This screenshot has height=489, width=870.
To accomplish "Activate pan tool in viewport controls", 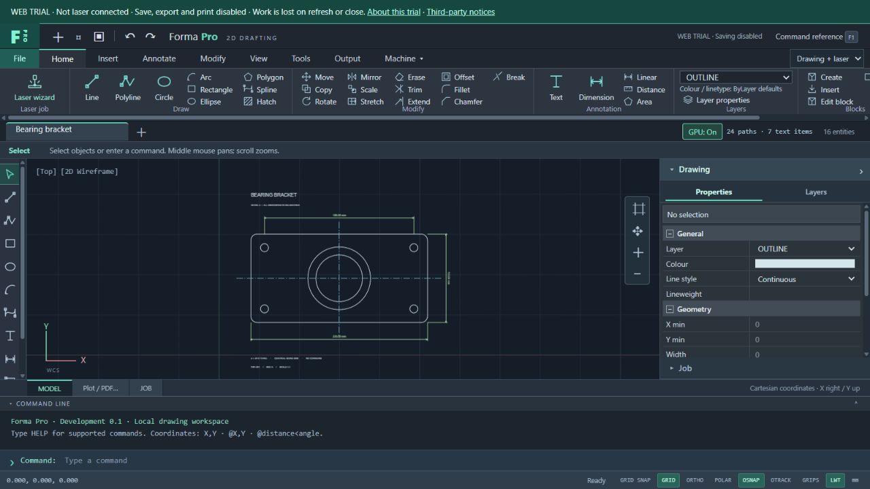I will (638, 231).
